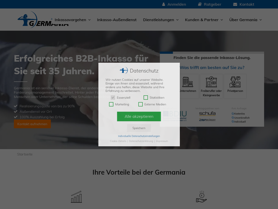Open the Kontakt link in top bar

pos(247,4)
